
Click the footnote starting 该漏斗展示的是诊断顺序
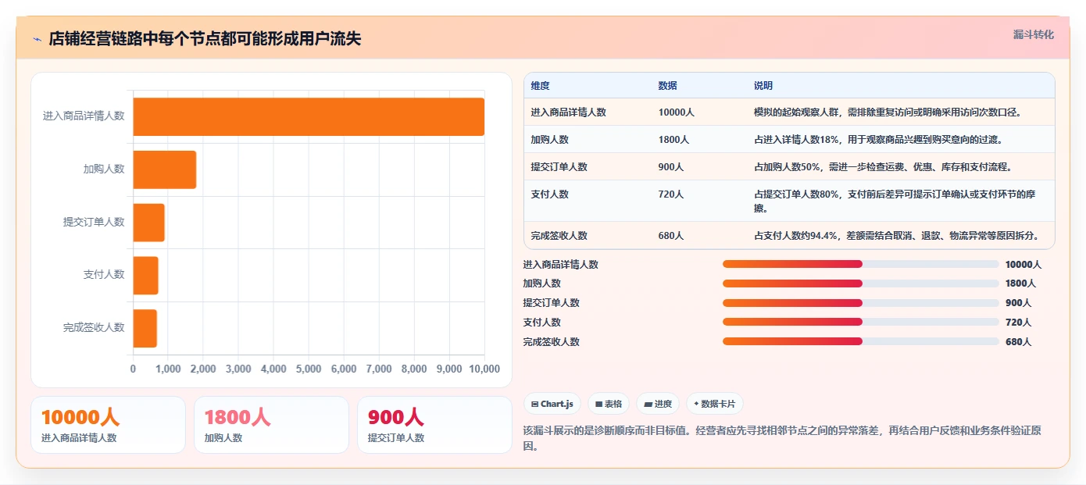click(x=781, y=438)
